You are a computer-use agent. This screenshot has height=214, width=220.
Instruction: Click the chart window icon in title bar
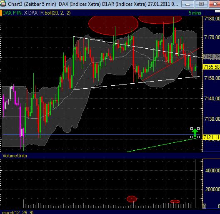tap(3, 3)
